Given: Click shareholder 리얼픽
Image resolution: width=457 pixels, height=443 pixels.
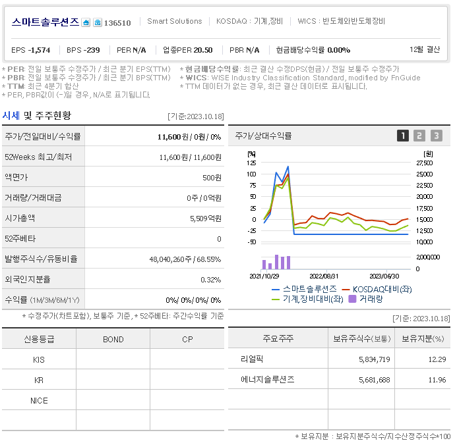Looking at the screenshot, I should click(x=252, y=359).
